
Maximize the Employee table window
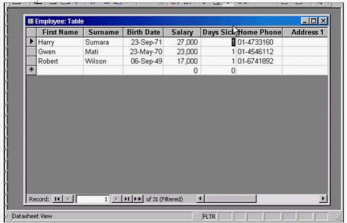pos(314,21)
